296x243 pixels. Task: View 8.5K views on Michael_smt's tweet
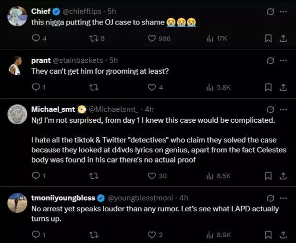tap(219, 176)
